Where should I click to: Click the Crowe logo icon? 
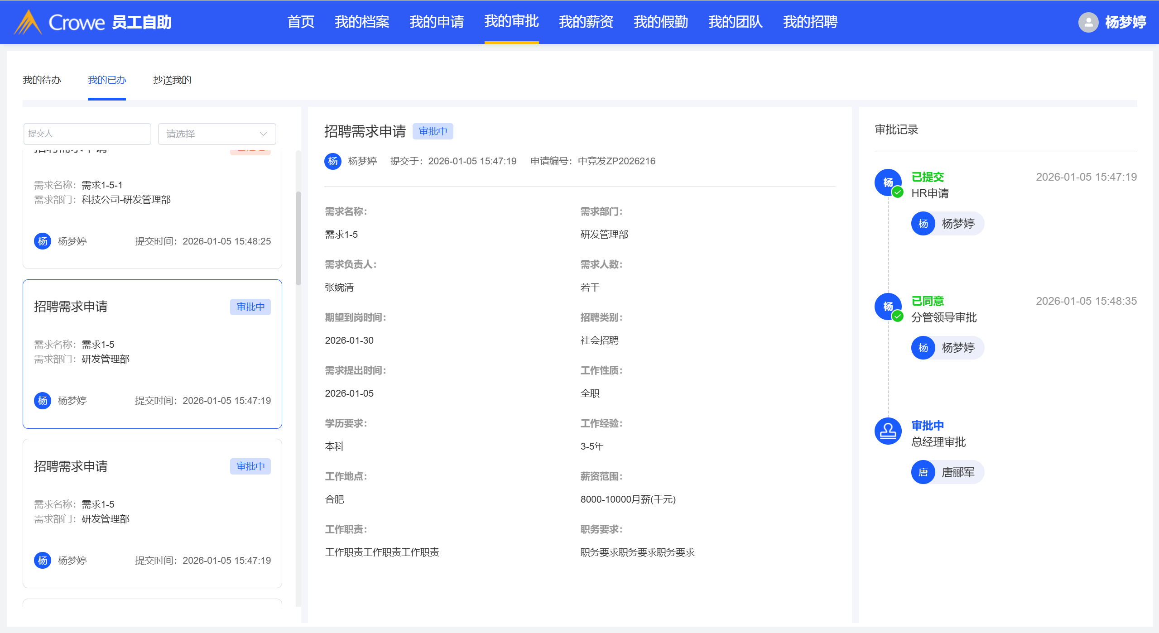[x=28, y=22]
